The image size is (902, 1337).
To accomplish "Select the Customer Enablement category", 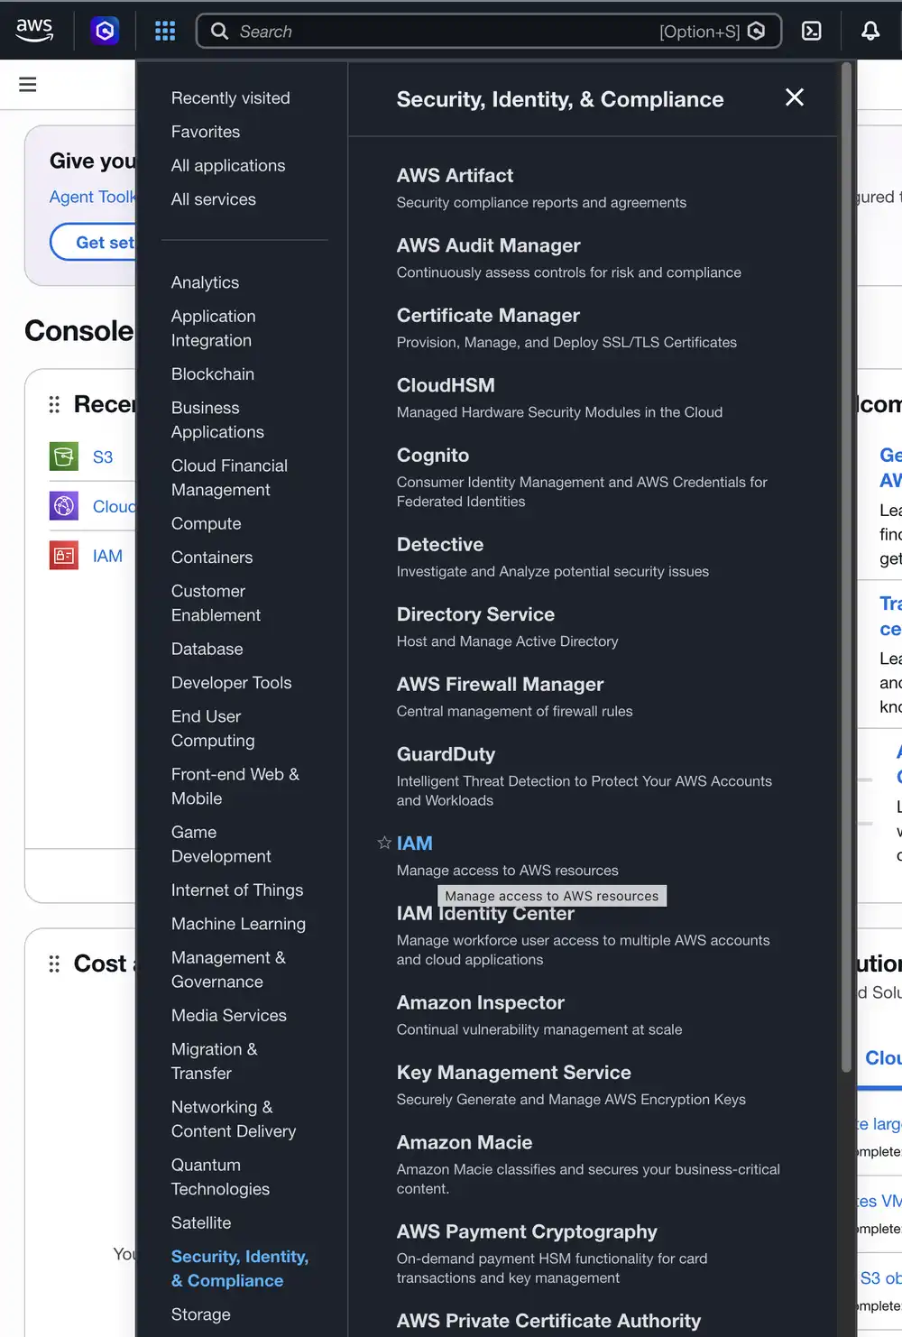I will tap(216, 604).
